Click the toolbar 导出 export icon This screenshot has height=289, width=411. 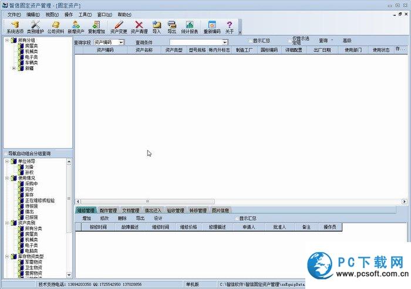[x=171, y=27]
